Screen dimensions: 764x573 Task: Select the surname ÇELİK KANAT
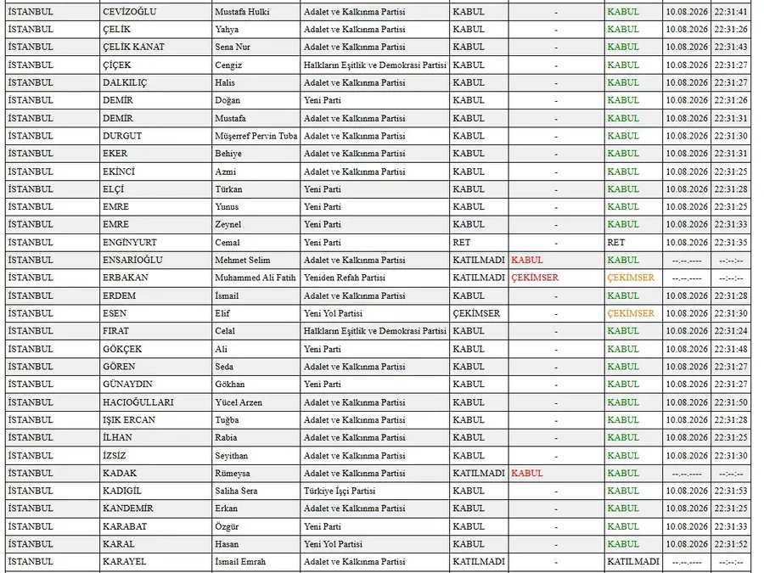pyautogui.click(x=133, y=47)
